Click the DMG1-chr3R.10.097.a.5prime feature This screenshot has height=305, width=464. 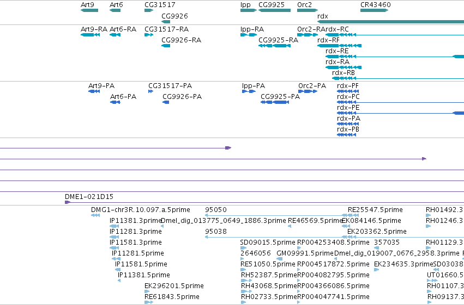tap(95, 215)
